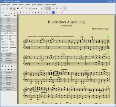116x107 pixels.
Task: Select the 8va line in palette
Action: (4, 42)
